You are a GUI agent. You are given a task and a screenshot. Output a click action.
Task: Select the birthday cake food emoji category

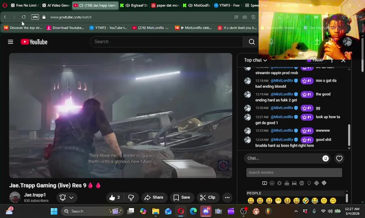coord(287,183)
